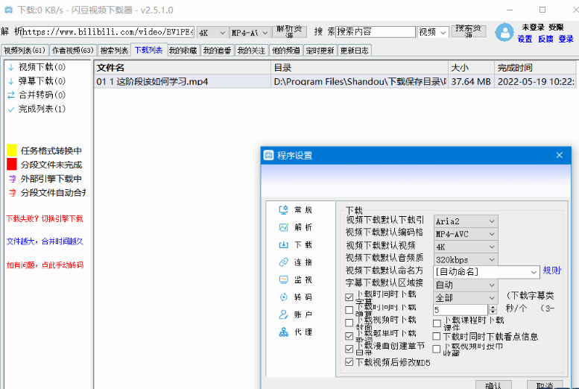Viewport: 579px width, 389px height.
Task: Enable 下载视频时下载封面 checkbox
Action: point(349,323)
